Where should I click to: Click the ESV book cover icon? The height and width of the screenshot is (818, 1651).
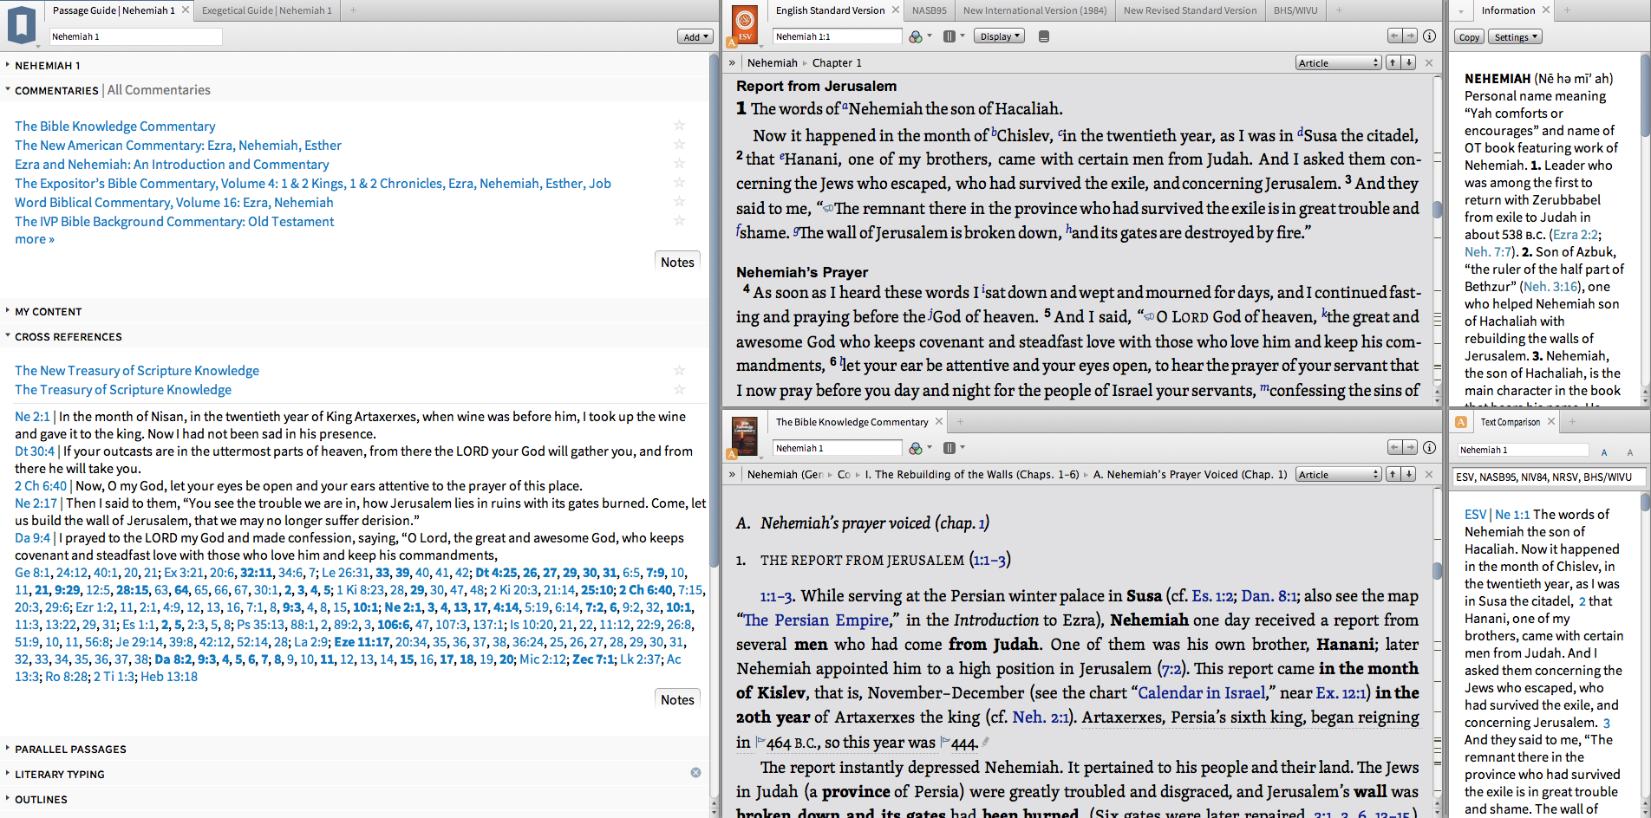(x=744, y=23)
